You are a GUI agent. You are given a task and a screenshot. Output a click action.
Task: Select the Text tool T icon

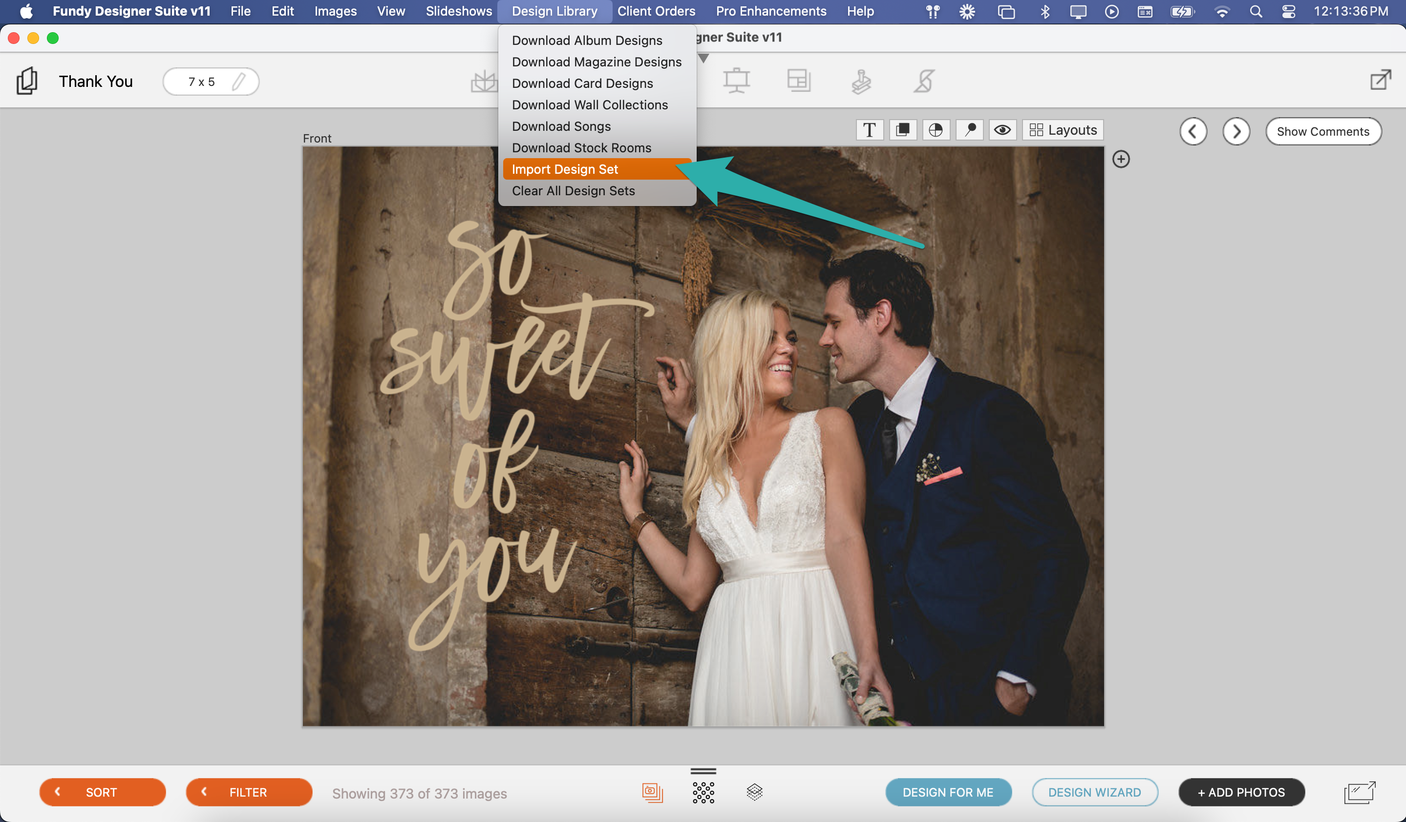coord(869,130)
